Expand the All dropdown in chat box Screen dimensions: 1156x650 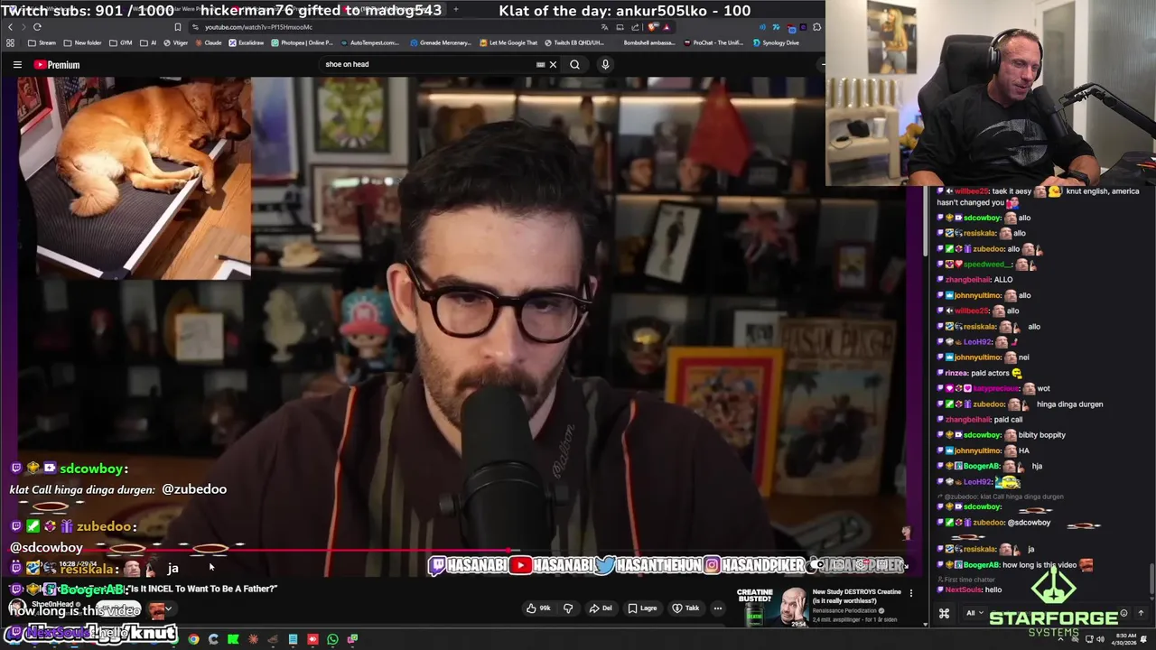pos(974,614)
